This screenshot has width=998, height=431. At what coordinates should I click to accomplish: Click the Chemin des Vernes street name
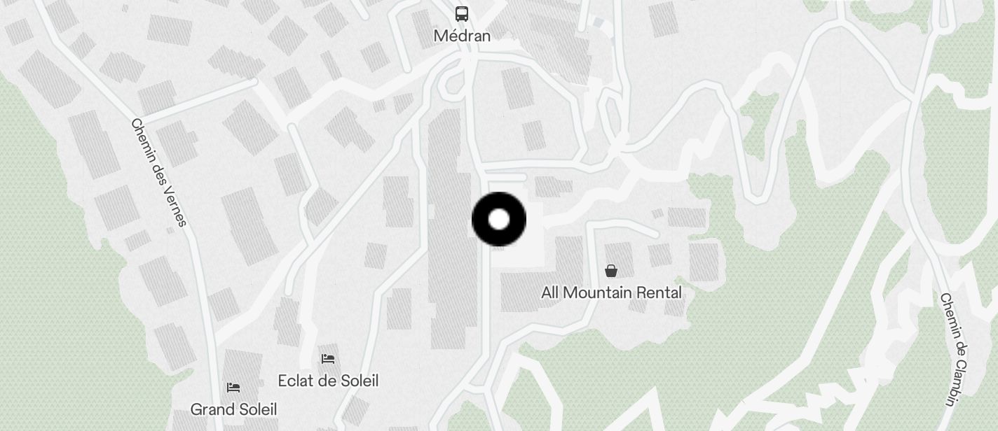[159, 172]
